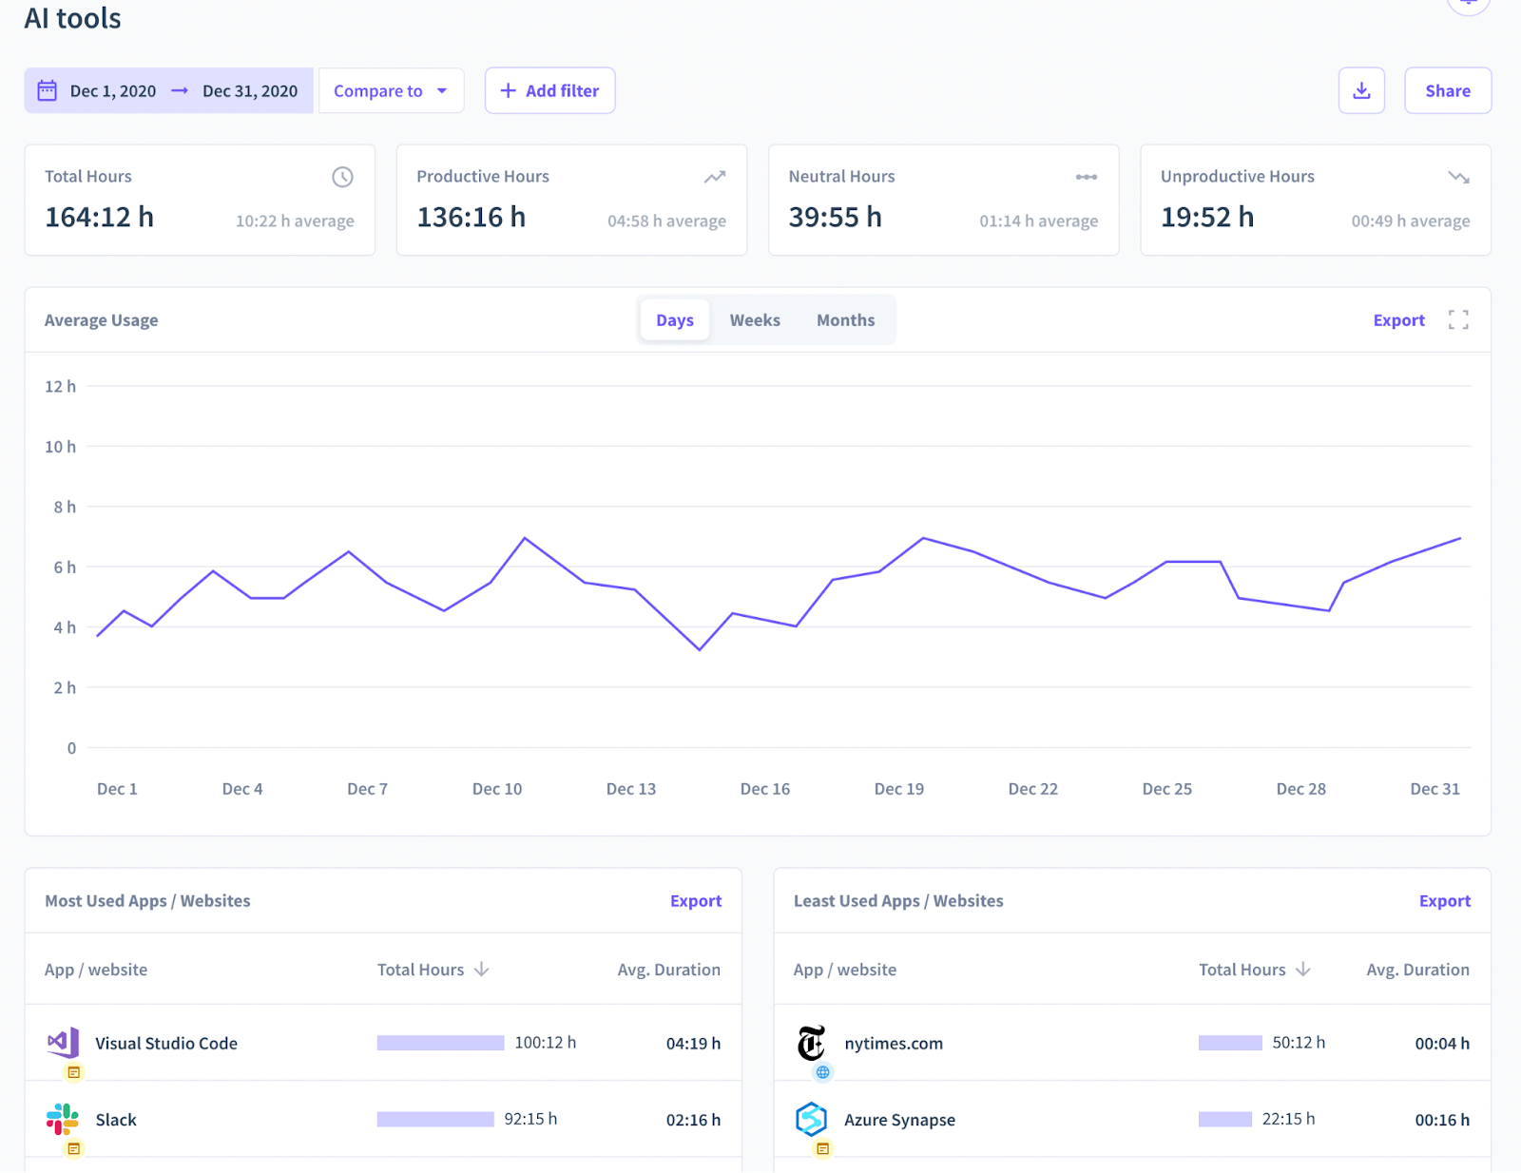
Task: Click the download icon button
Action: click(x=1361, y=90)
